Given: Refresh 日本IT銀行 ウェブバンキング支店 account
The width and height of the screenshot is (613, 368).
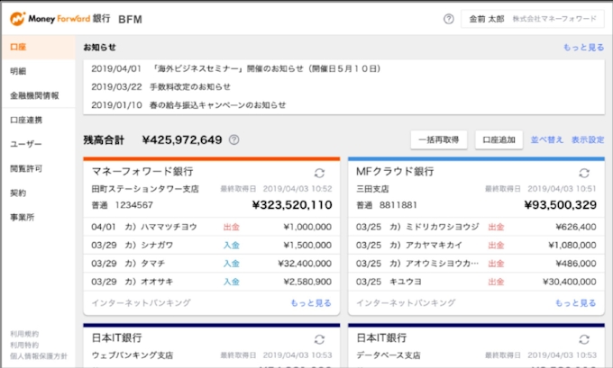Looking at the screenshot, I should pos(319,339).
